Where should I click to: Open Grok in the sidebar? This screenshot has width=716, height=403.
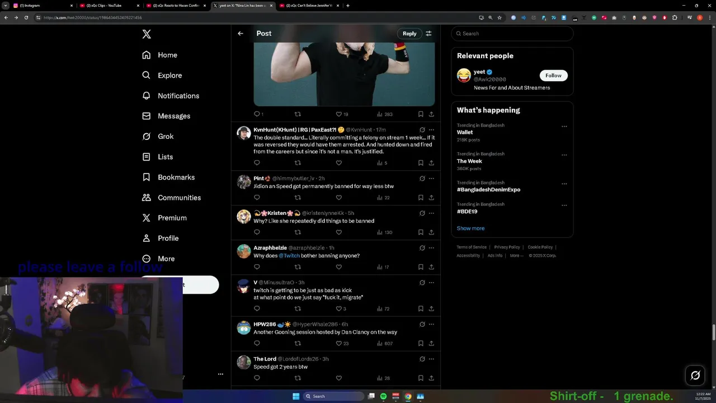click(x=158, y=137)
